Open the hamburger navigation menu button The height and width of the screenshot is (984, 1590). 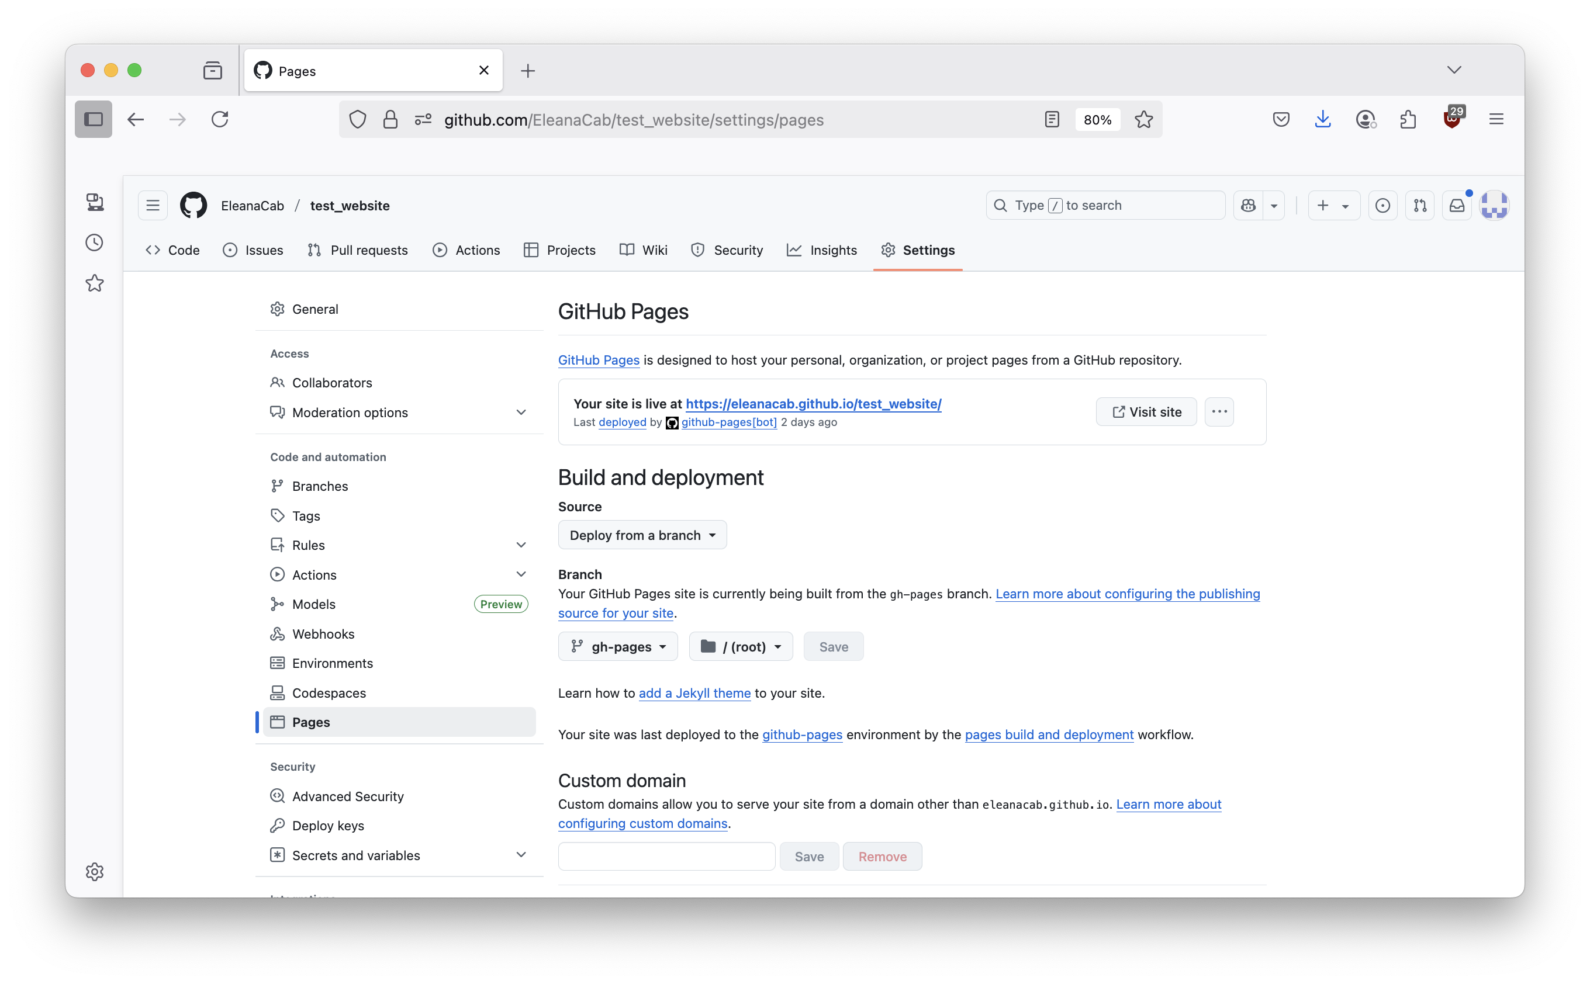click(x=153, y=206)
